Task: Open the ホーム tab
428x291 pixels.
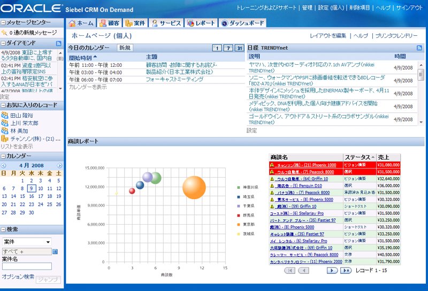Action: coord(81,23)
